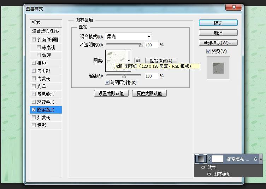
Task: Close the 图层样式 dialog
Action: point(234,7)
